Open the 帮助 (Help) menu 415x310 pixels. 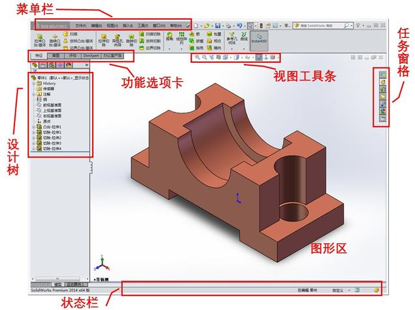(x=176, y=26)
